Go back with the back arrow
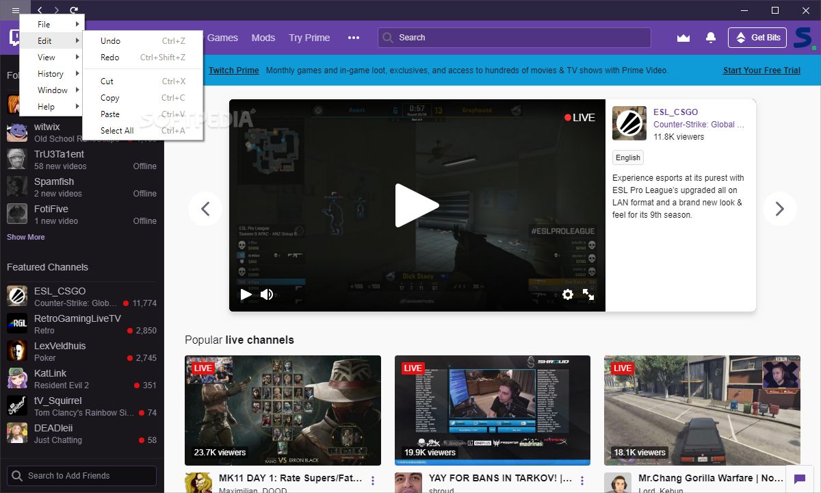 40,10
